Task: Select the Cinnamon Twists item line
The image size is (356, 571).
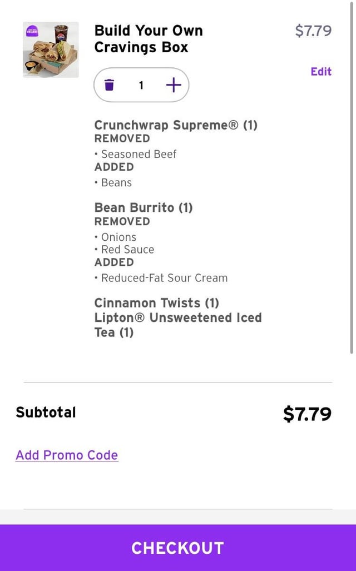Action: coord(156,303)
